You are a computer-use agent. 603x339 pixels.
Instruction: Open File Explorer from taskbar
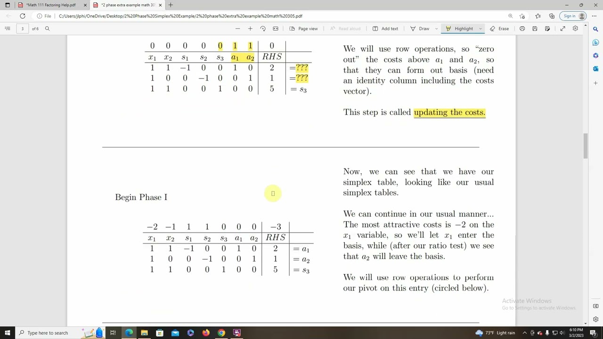point(144,333)
